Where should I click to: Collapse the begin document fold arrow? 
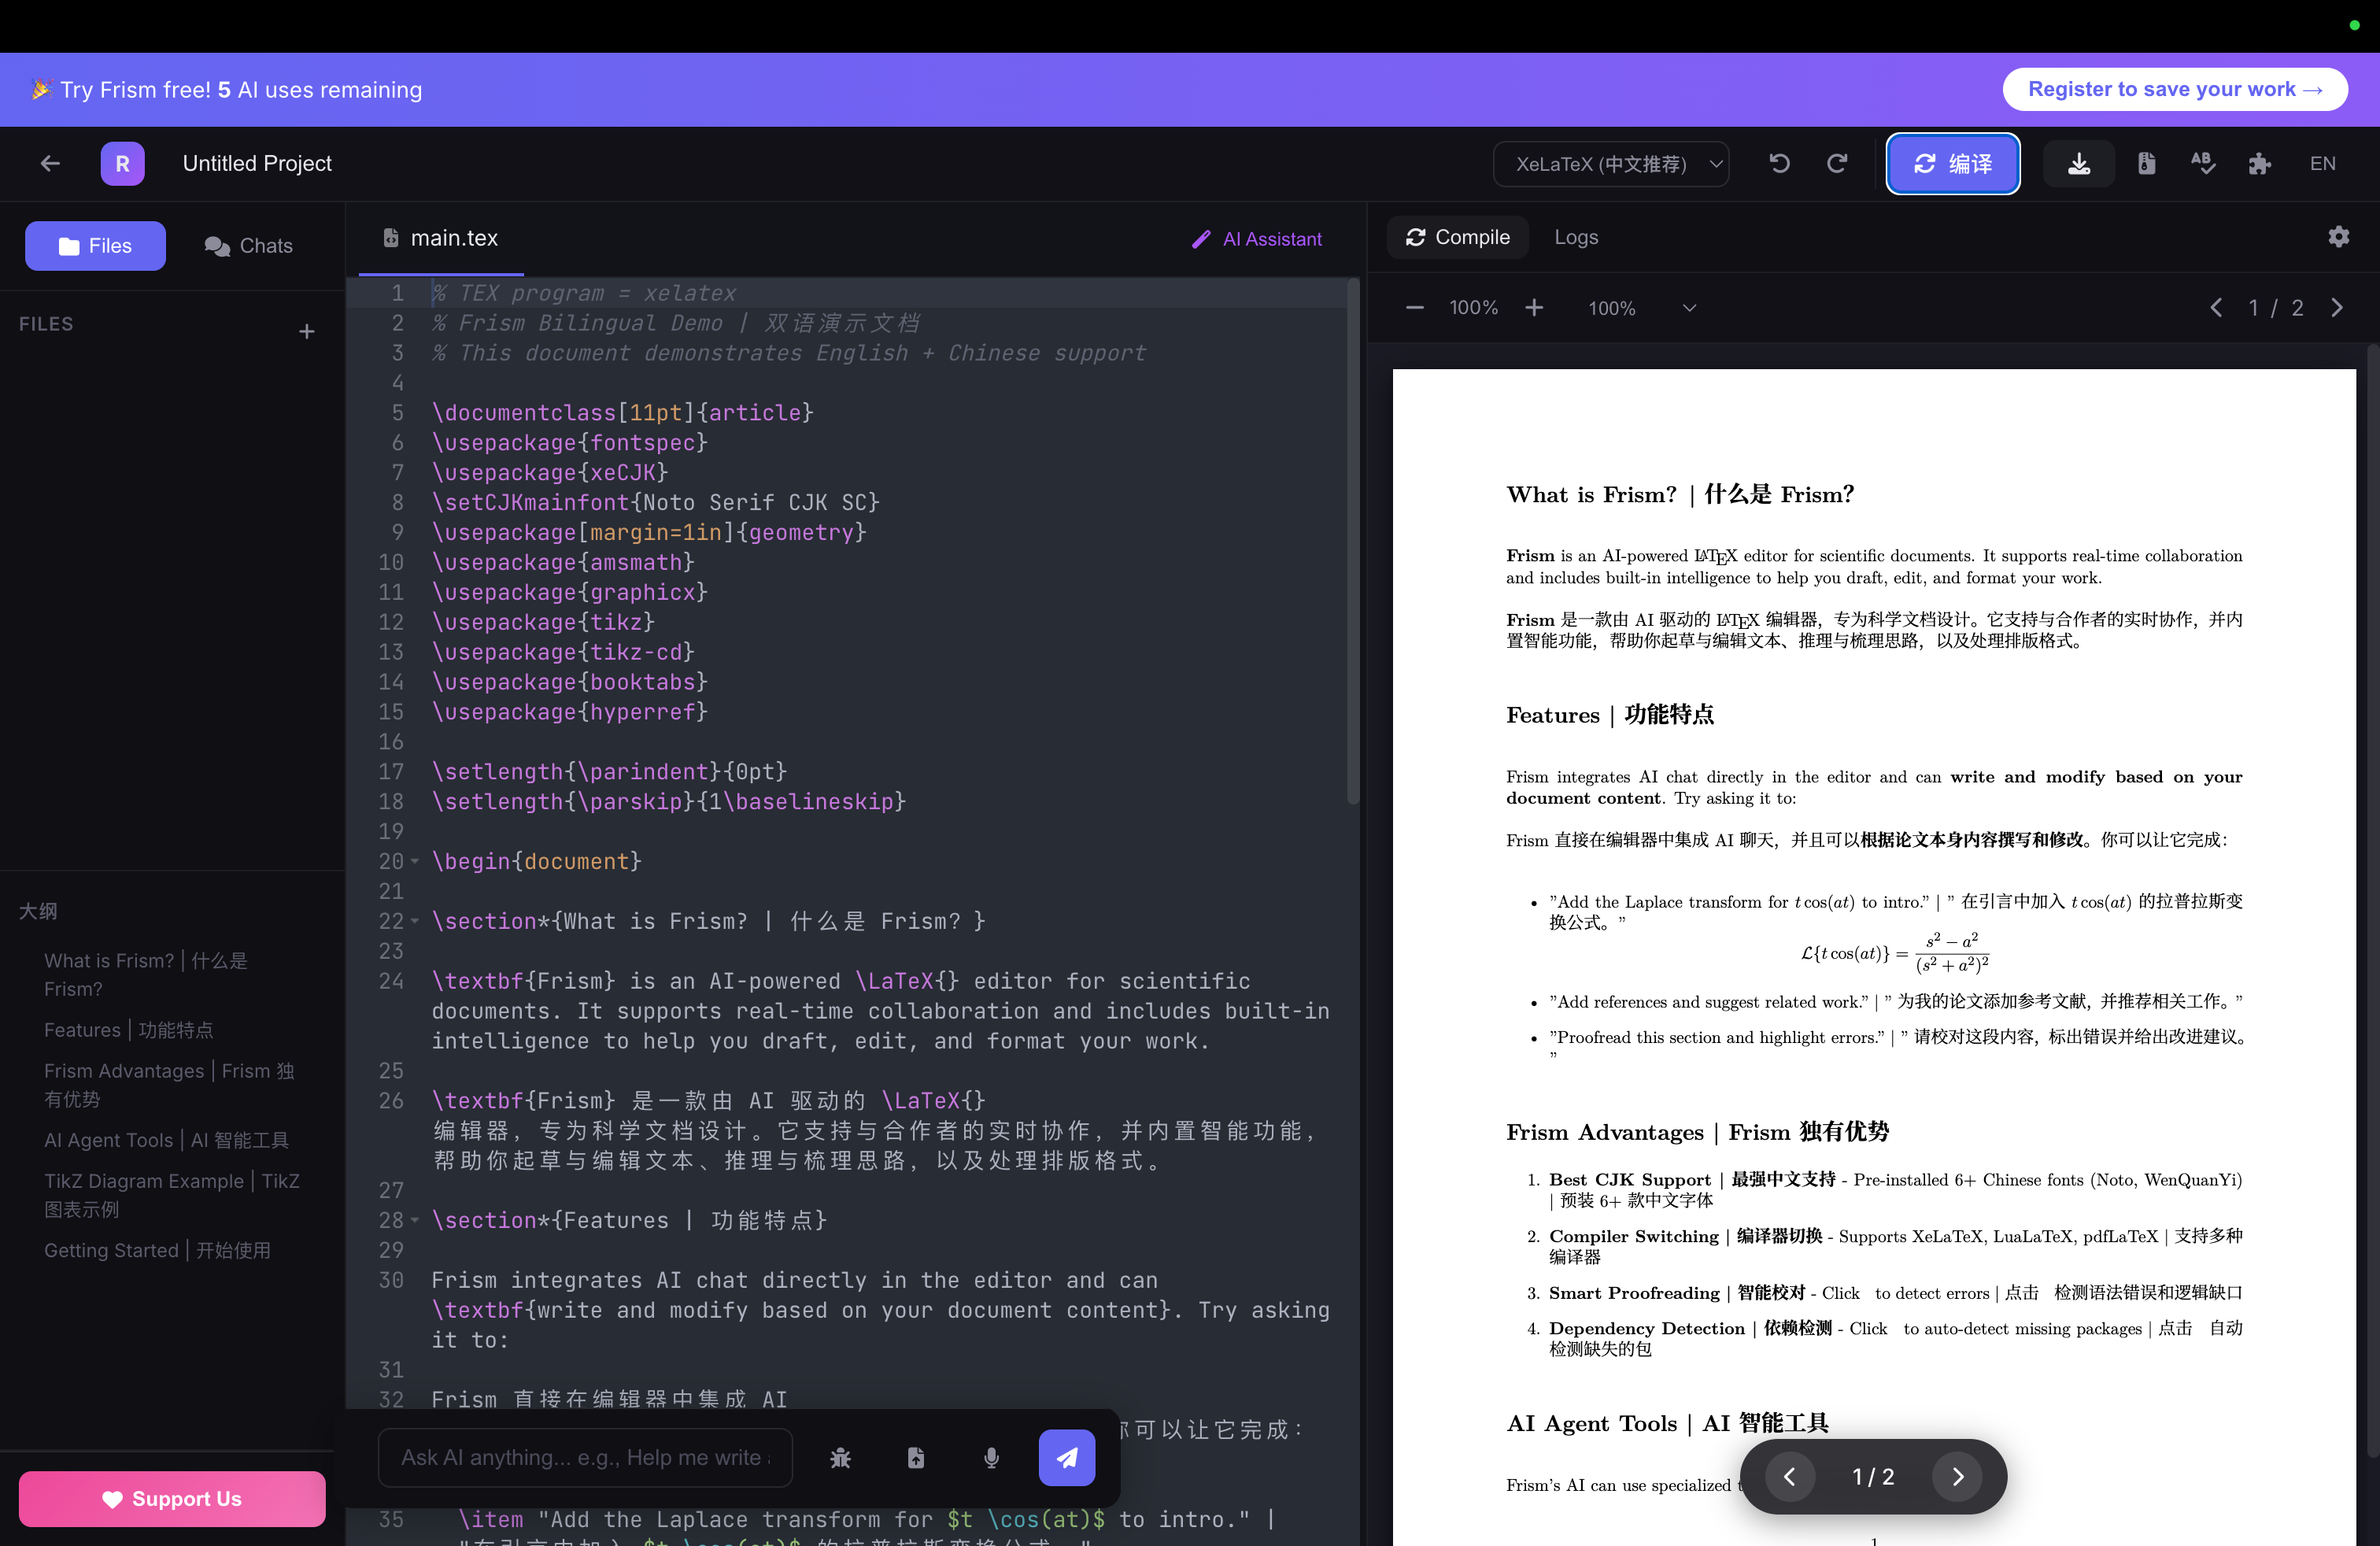pyautogui.click(x=415, y=861)
